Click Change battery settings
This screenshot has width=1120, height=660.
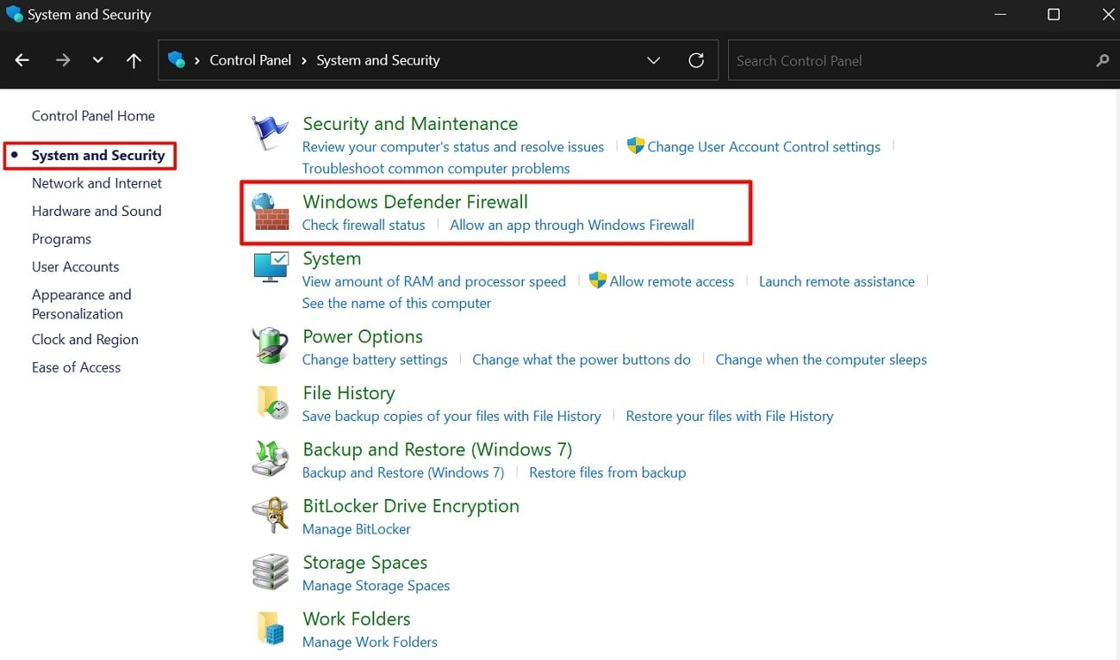pyautogui.click(x=375, y=360)
